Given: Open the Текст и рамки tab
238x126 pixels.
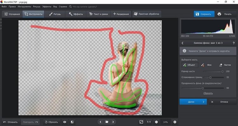Looking at the screenshot, I should point(98,14).
